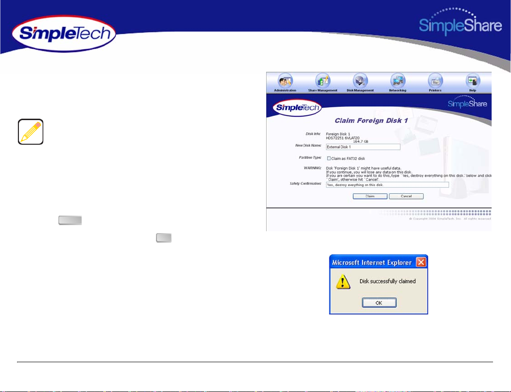Click the yellow warning icon in the dialog
The image size is (511, 392).
pos(343,282)
